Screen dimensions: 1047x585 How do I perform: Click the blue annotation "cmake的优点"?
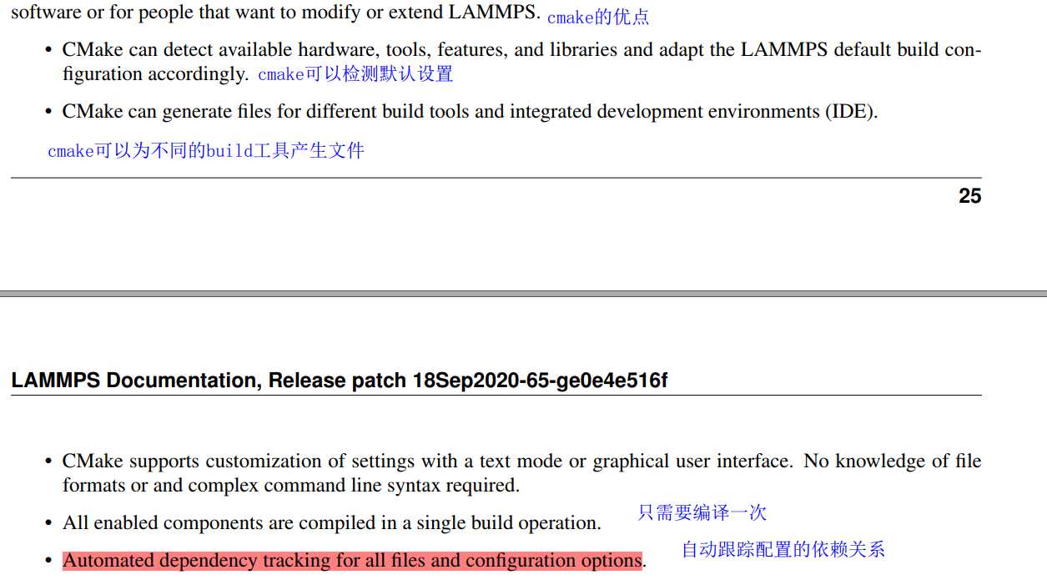tap(597, 17)
